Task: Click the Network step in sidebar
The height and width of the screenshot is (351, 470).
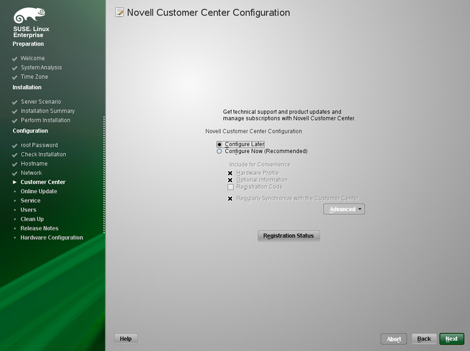Action: tap(31, 173)
